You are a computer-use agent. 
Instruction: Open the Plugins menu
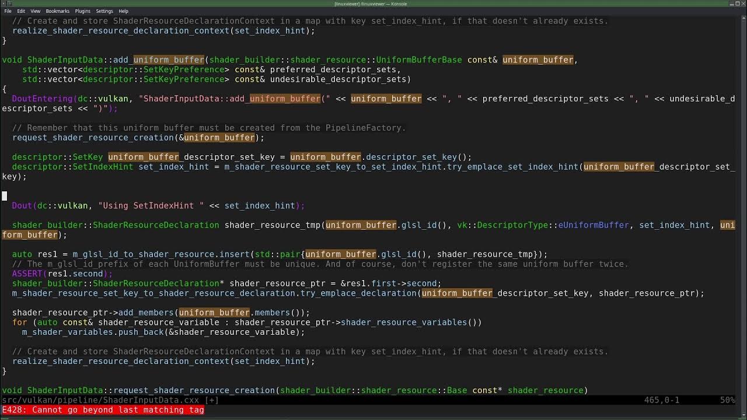click(x=82, y=11)
